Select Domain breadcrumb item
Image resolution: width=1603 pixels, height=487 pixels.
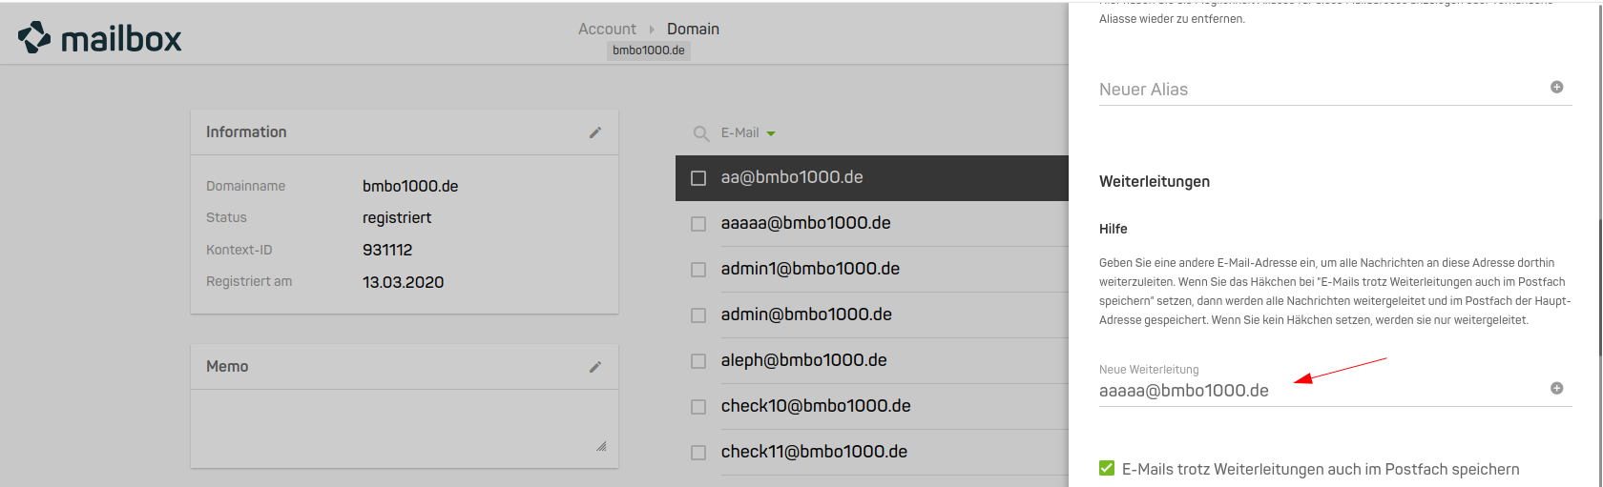click(693, 30)
